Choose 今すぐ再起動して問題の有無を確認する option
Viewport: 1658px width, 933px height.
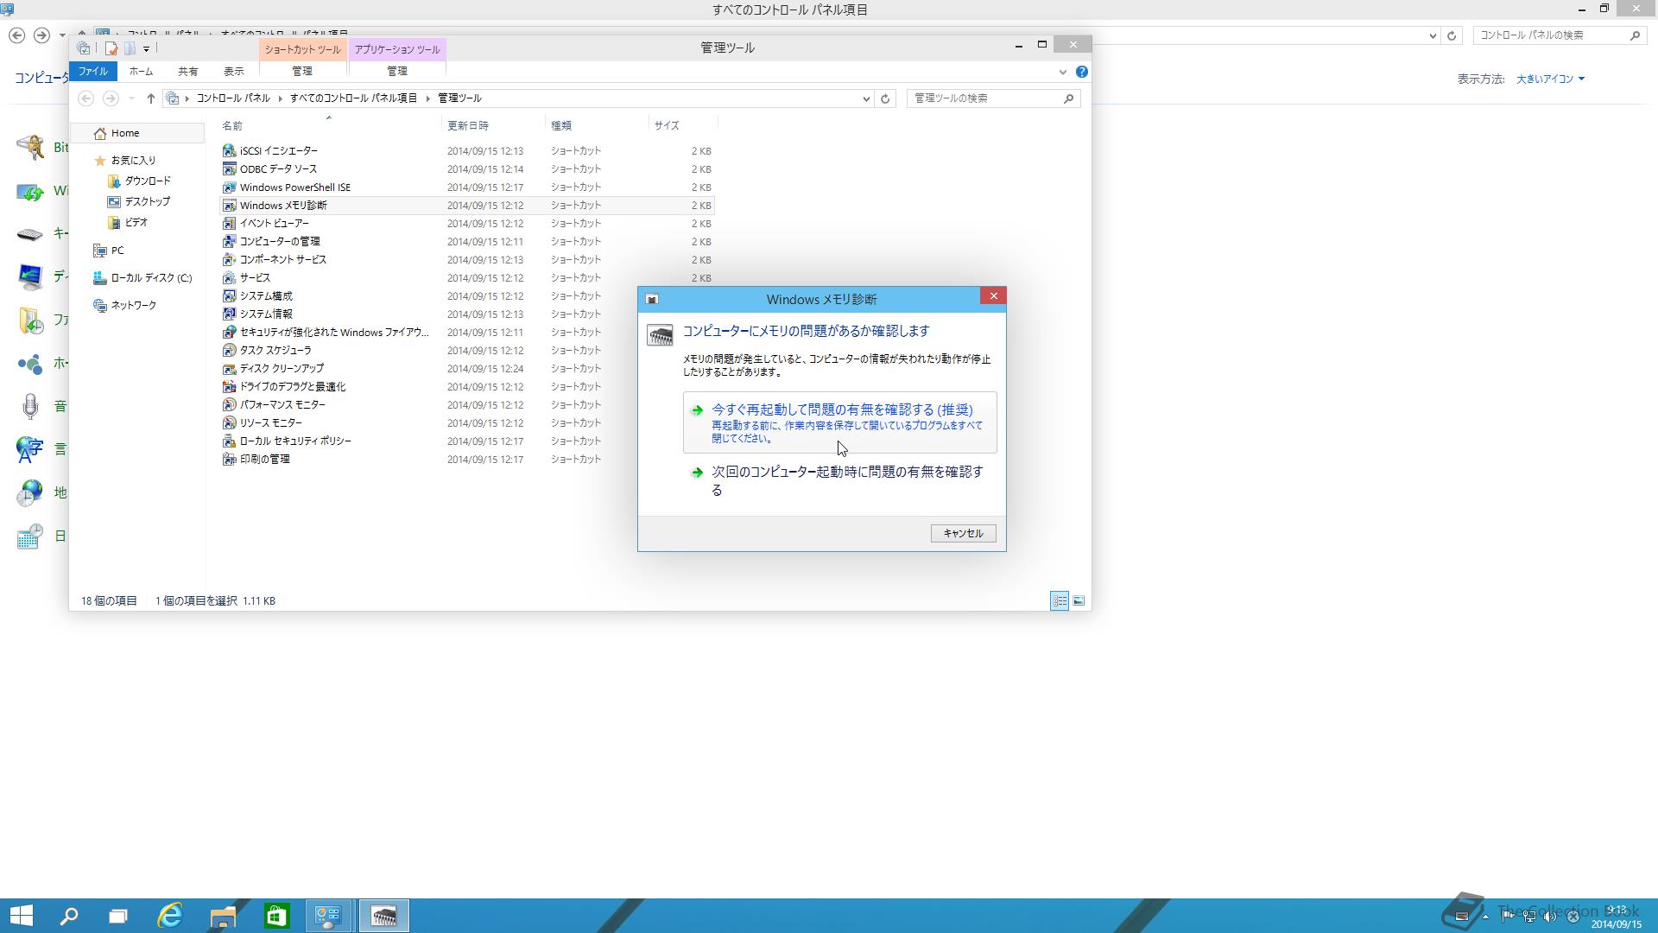[839, 422]
